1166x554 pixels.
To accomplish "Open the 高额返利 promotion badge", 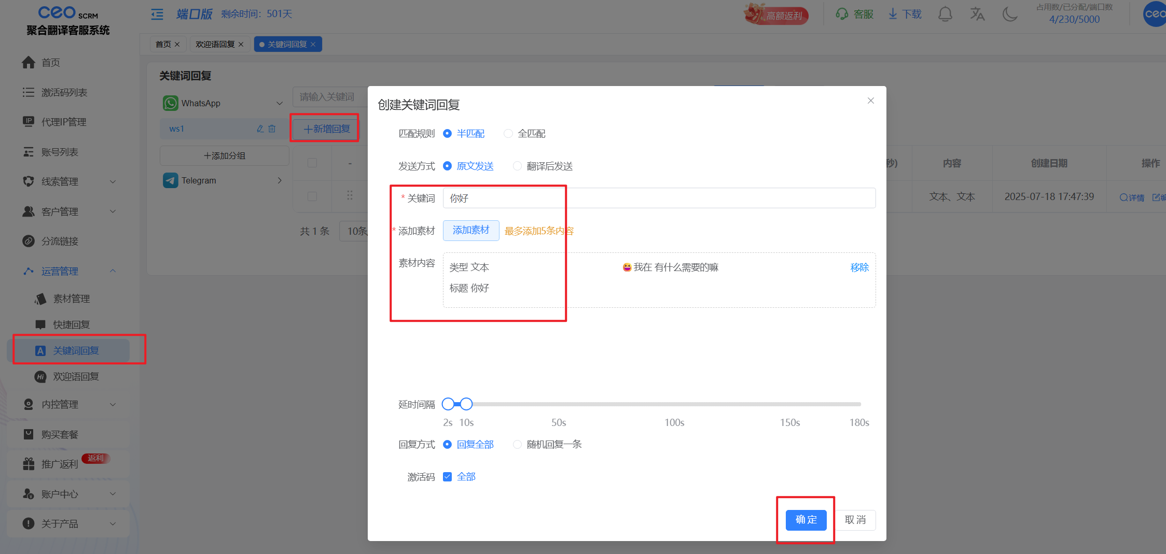I will coord(775,15).
